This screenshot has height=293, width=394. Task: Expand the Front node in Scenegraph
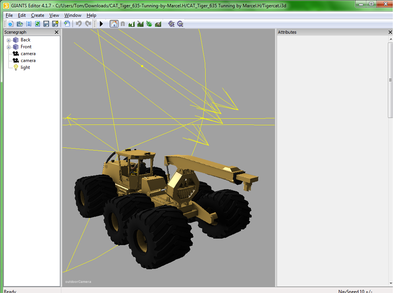pyautogui.click(x=8, y=47)
